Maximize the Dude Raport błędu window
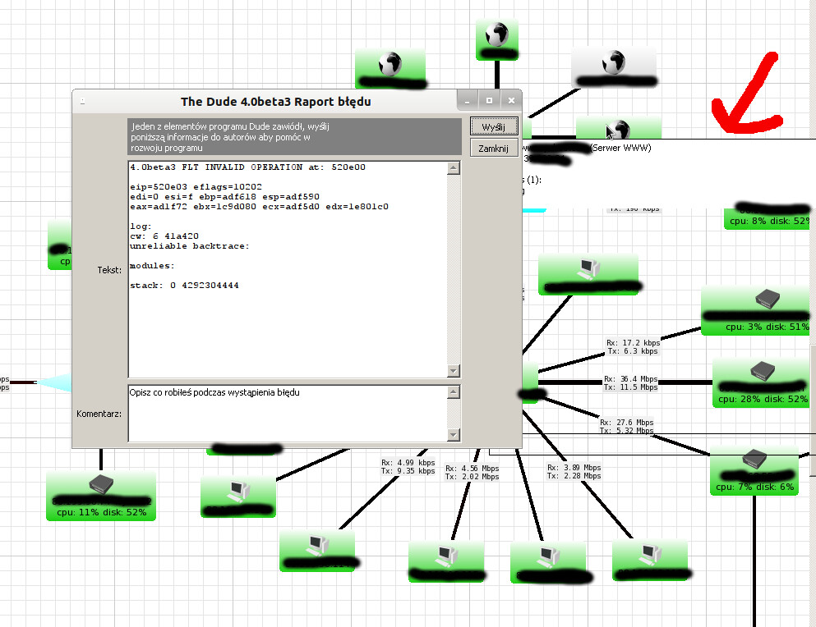This screenshot has height=627, width=816. pyautogui.click(x=489, y=100)
